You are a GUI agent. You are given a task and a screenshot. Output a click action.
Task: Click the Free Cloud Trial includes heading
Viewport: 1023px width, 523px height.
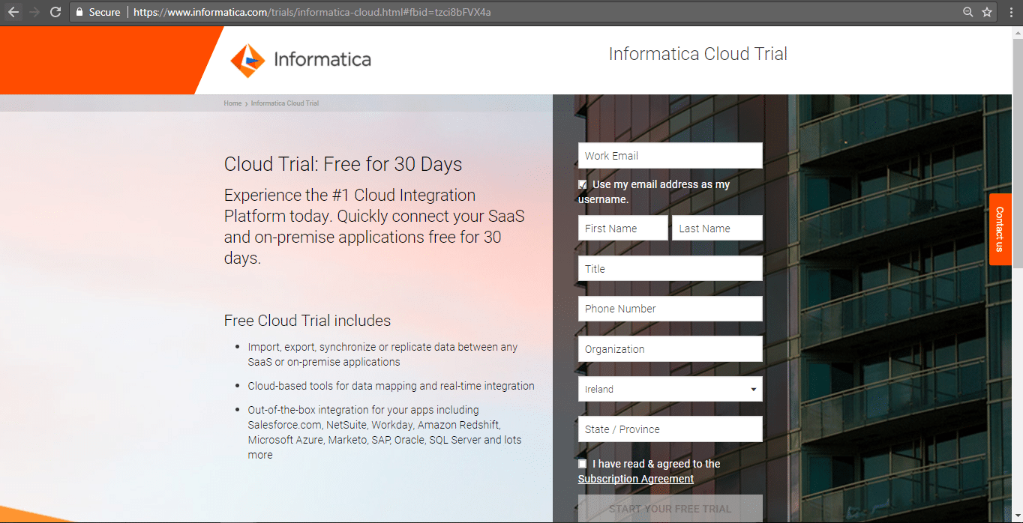pos(307,321)
